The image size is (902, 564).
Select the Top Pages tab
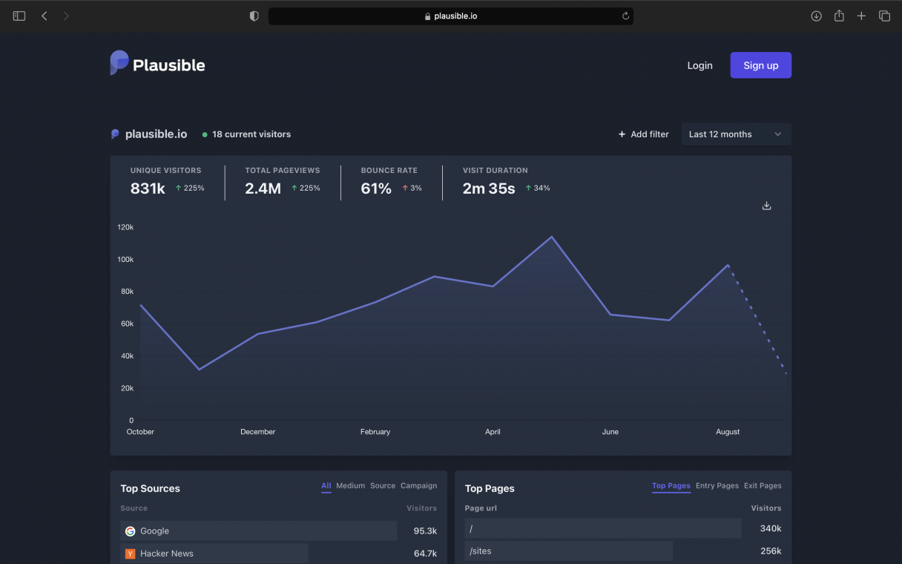pyautogui.click(x=671, y=485)
